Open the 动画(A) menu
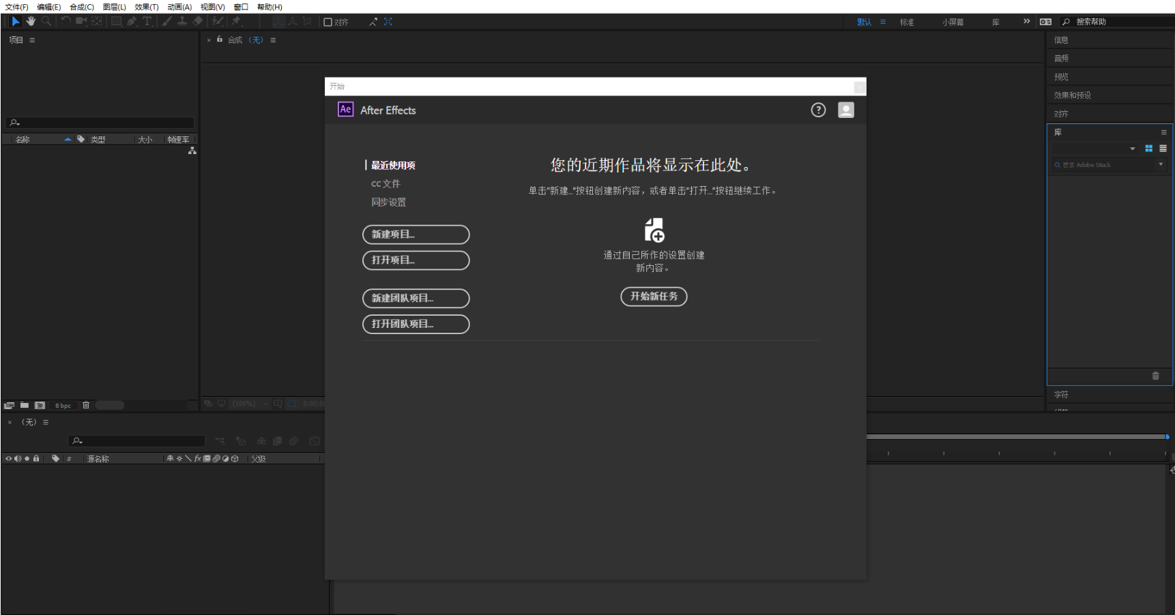Screen dimensions: 1175x615 pyautogui.click(x=179, y=7)
